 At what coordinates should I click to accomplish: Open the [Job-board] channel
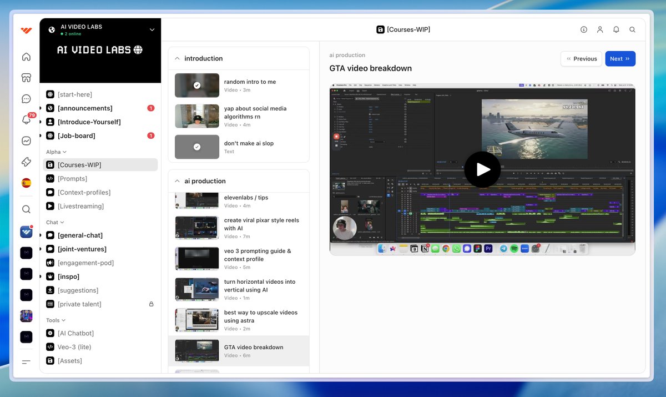pos(100,136)
